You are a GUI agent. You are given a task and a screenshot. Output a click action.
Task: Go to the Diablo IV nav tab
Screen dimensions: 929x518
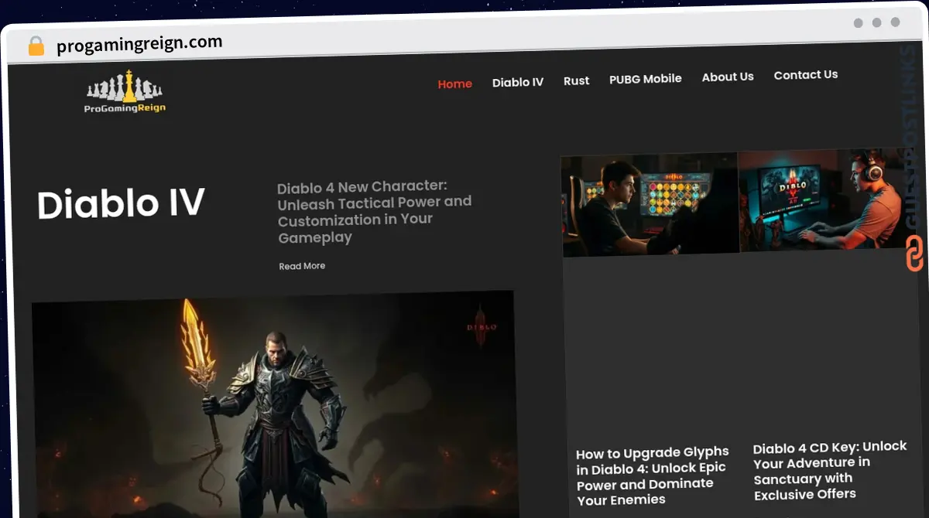click(517, 82)
